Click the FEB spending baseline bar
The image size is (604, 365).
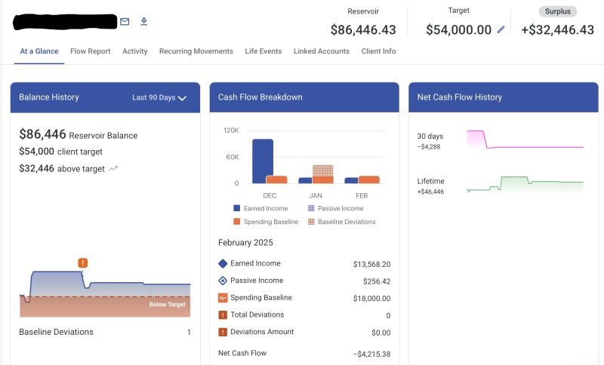pos(369,179)
